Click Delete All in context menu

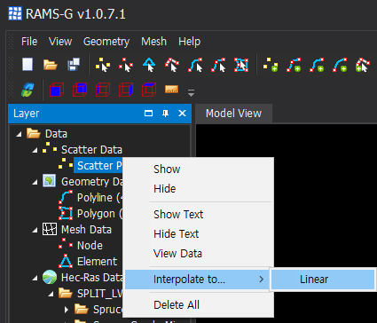177,304
